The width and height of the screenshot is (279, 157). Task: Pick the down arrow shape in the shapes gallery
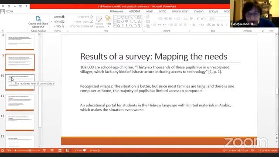123,21
